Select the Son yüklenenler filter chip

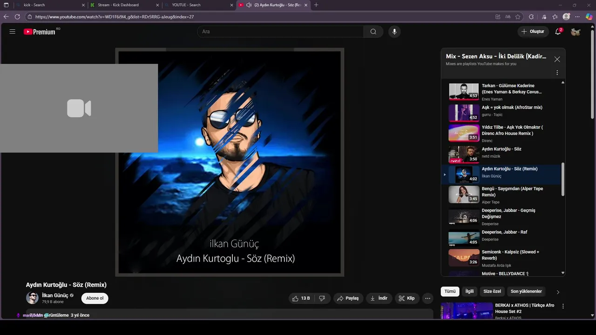(526, 291)
